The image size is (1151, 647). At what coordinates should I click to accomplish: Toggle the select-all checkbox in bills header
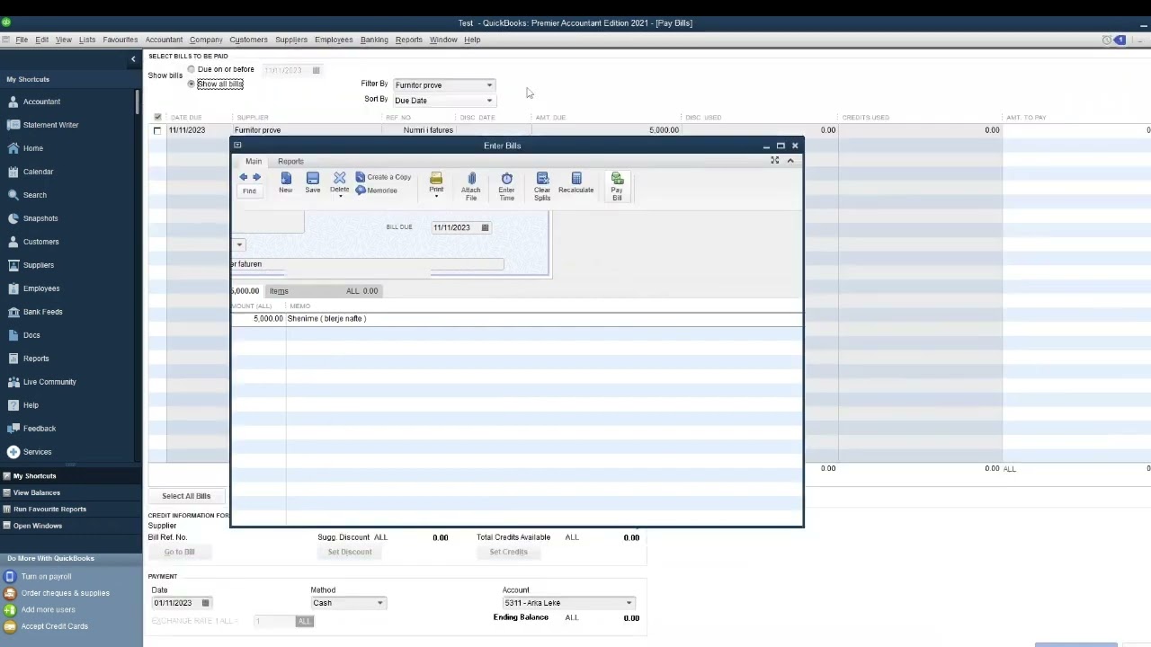point(157,117)
